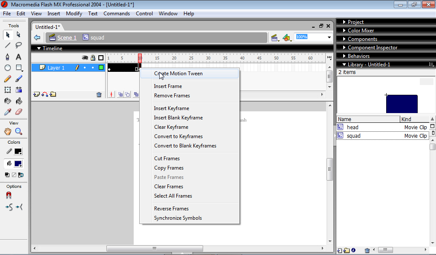Click the Insert Layer icon
The image size is (436, 255).
pyautogui.click(x=37, y=95)
